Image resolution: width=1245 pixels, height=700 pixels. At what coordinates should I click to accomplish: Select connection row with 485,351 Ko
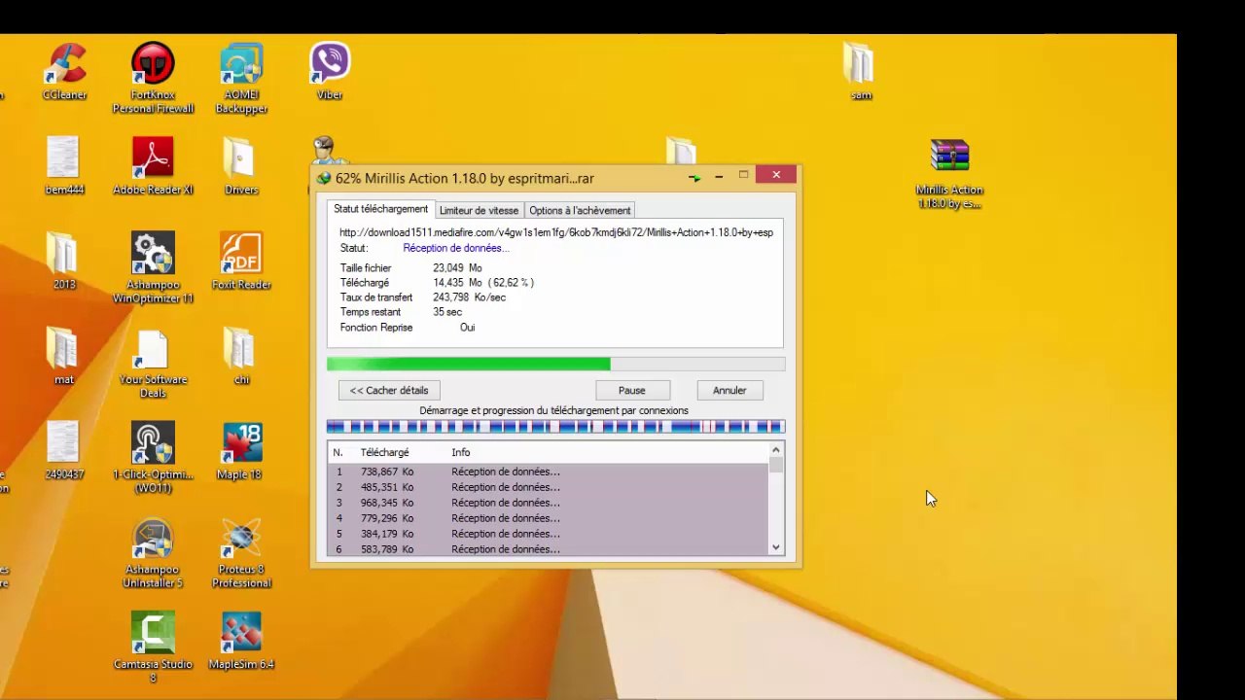tap(548, 487)
